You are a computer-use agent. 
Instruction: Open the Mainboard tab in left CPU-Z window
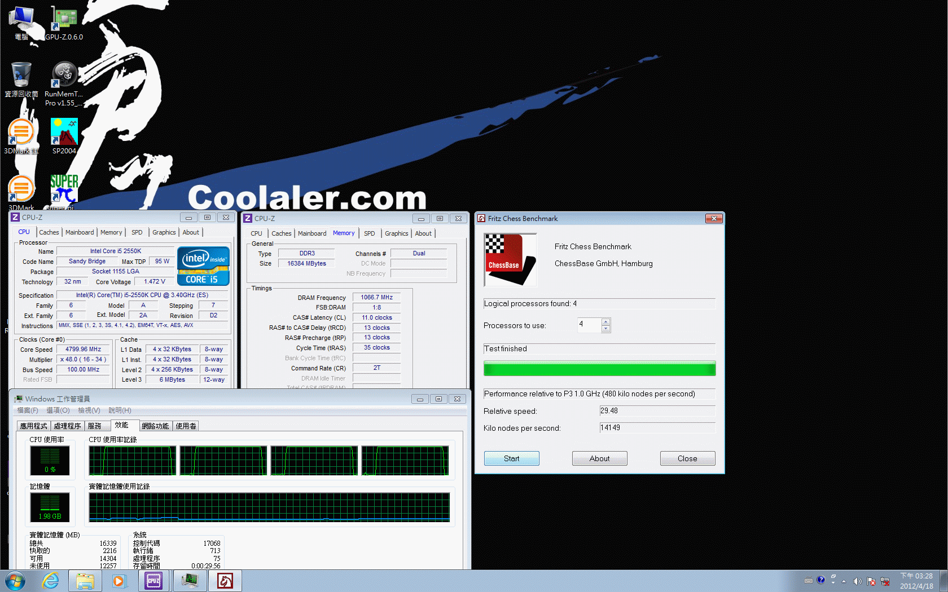point(80,232)
